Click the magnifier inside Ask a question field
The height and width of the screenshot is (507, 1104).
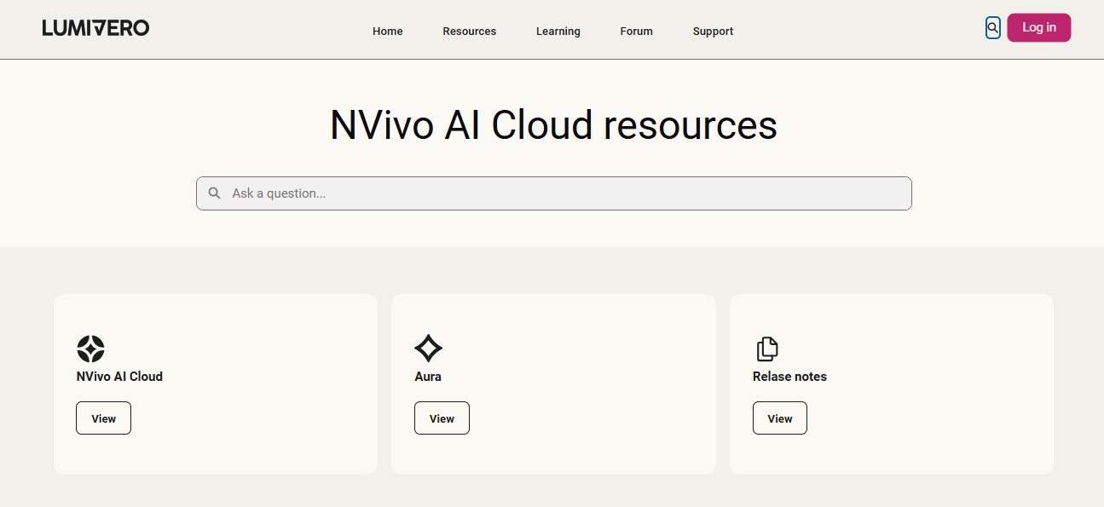point(215,193)
